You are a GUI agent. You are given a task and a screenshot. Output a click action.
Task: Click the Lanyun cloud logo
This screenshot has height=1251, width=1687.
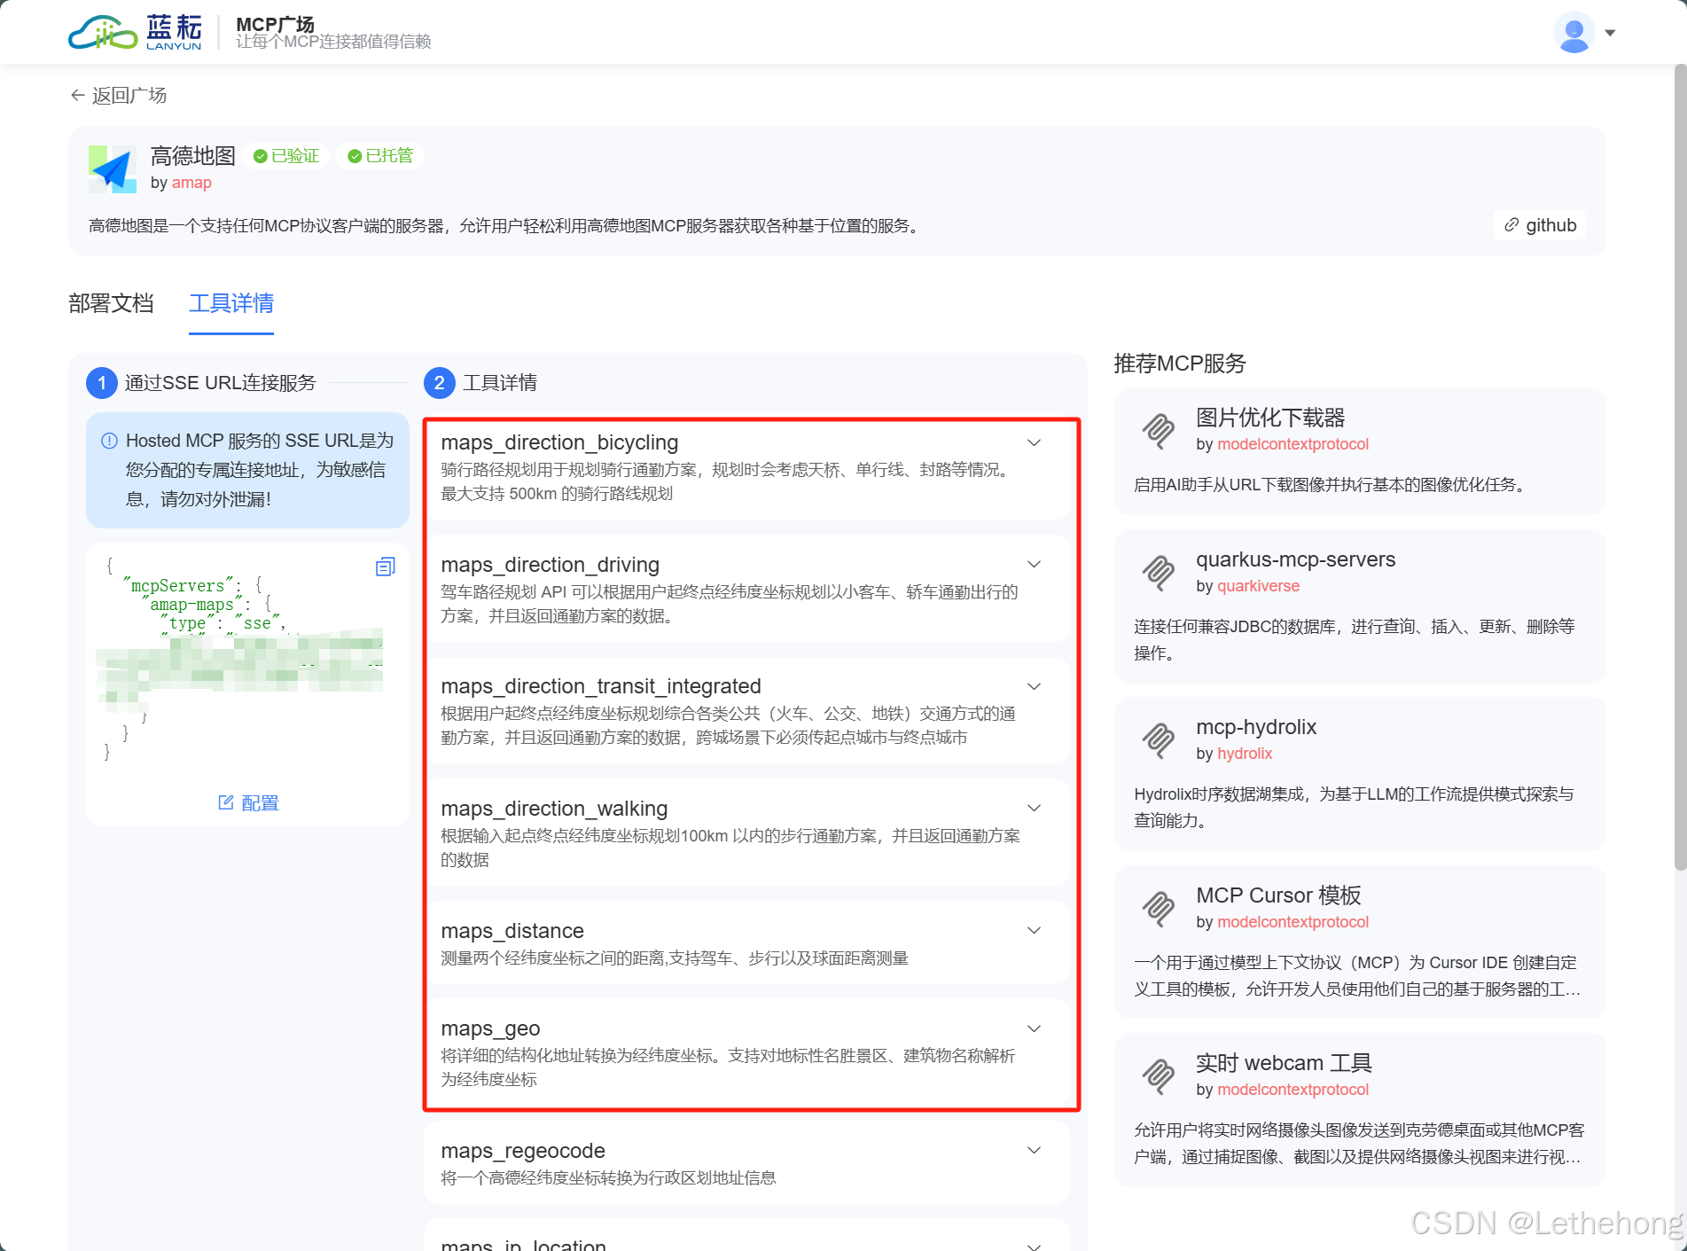[x=135, y=33]
